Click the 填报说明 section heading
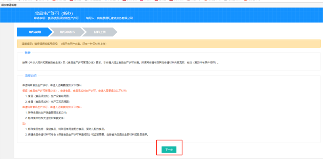This screenshot has width=323, height=159. pos(31,76)
